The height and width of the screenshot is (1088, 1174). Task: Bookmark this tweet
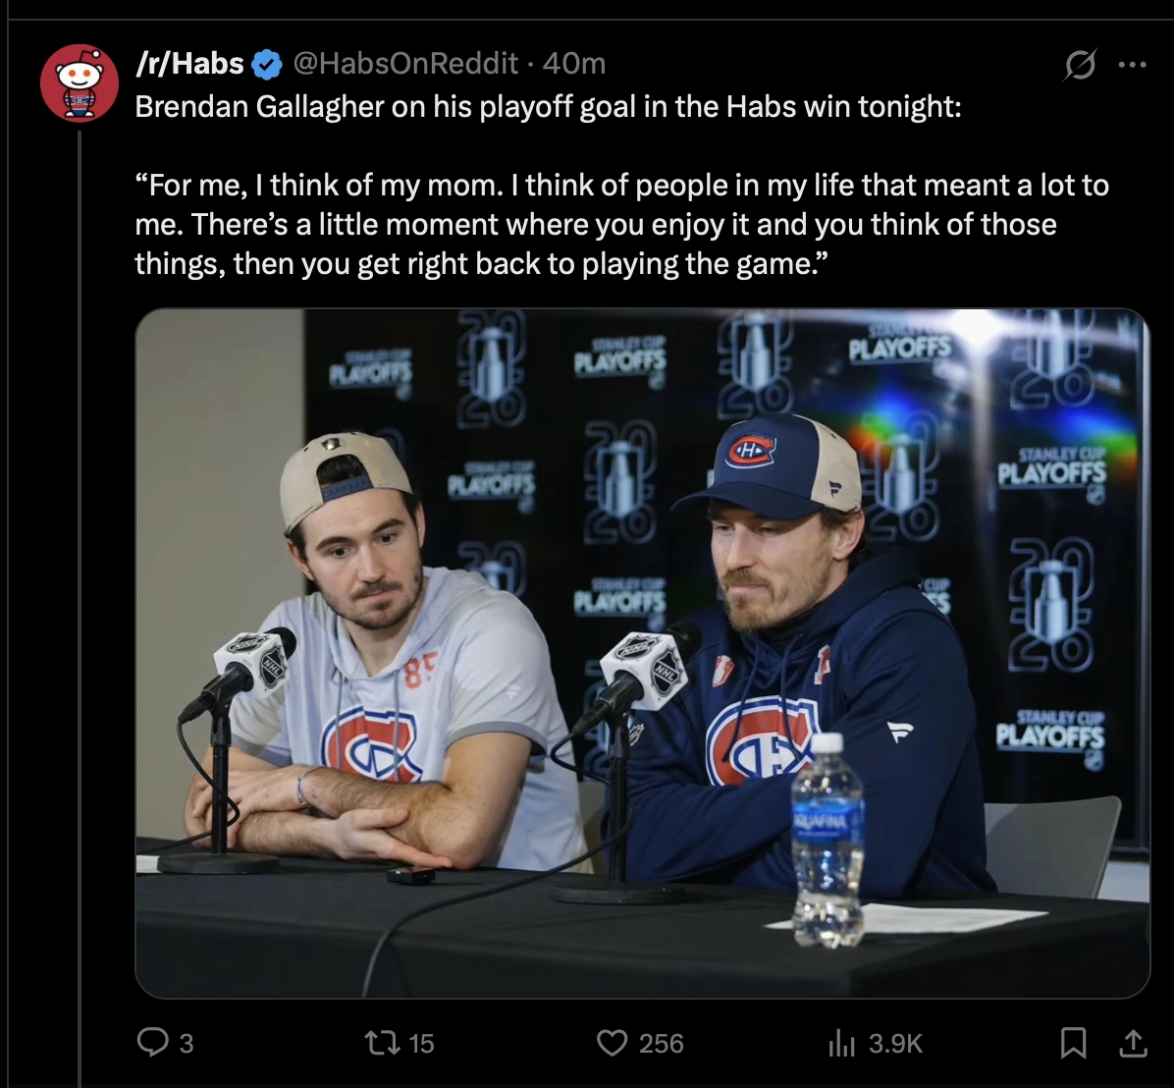[x=1074, y=1042]
